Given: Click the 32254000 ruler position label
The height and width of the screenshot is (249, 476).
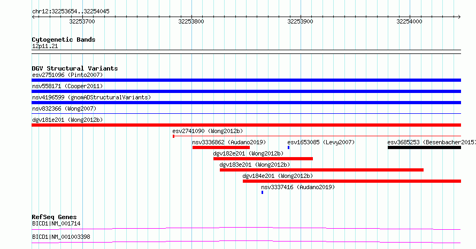Looking at the screenshot, I should pyautogui.click(x=409, y=21).
